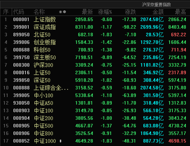The width and height of the screenshot is (190, 146).
Task: Select the 深证50 index name
Action: (x=42, y=80)
